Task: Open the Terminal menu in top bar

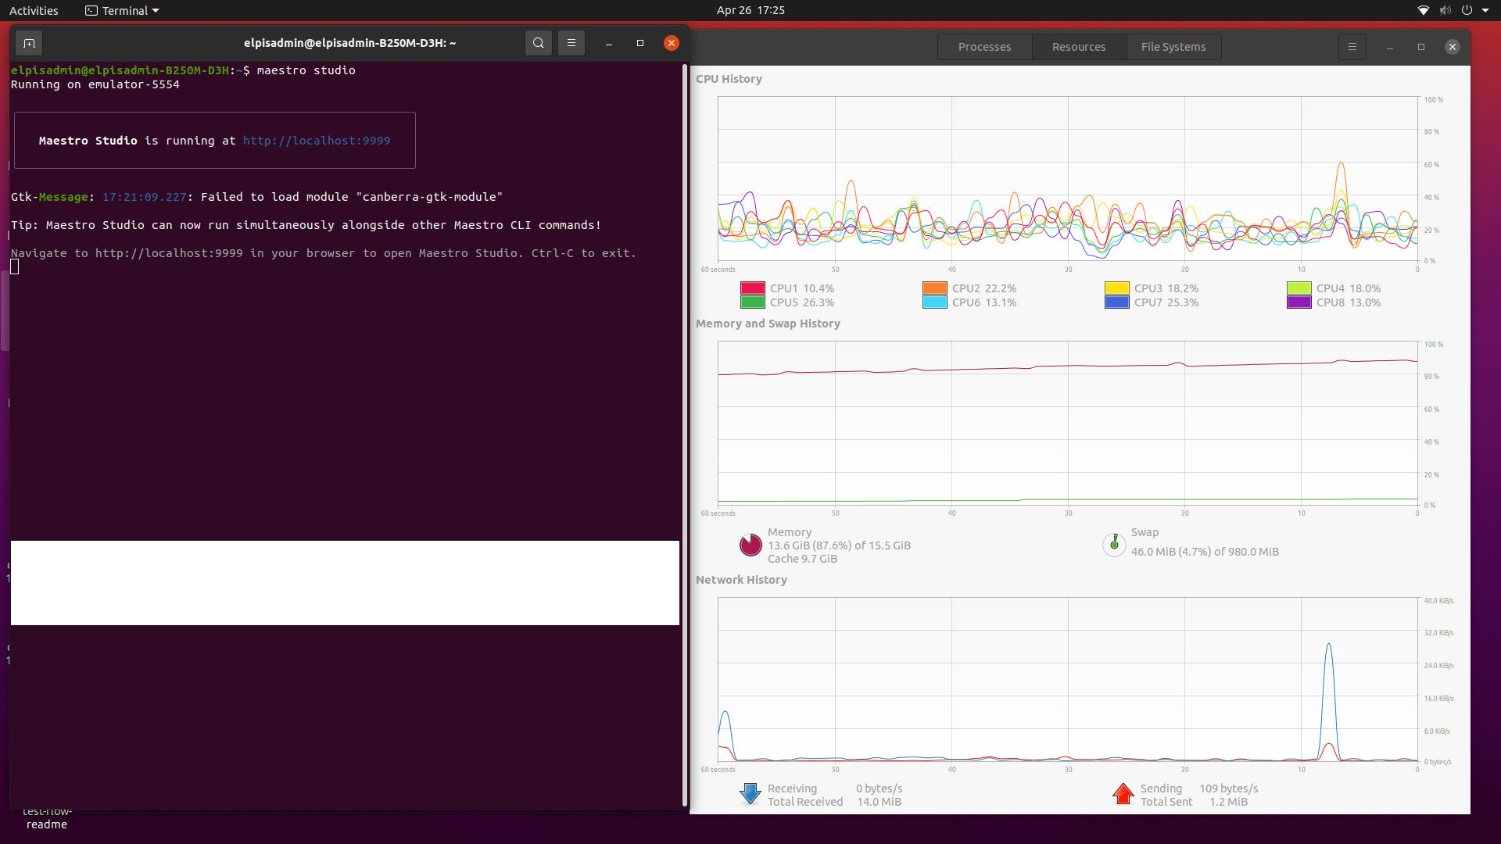Action: 121,10
